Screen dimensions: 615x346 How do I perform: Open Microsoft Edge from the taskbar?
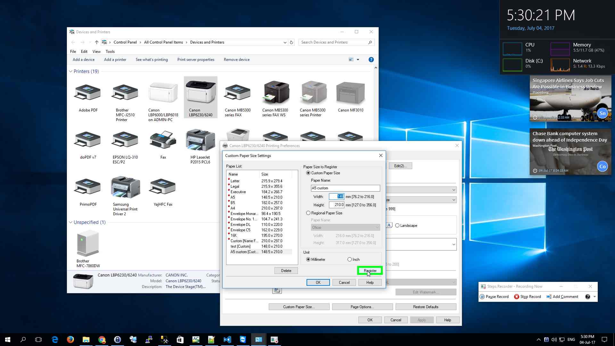(55, 340)
